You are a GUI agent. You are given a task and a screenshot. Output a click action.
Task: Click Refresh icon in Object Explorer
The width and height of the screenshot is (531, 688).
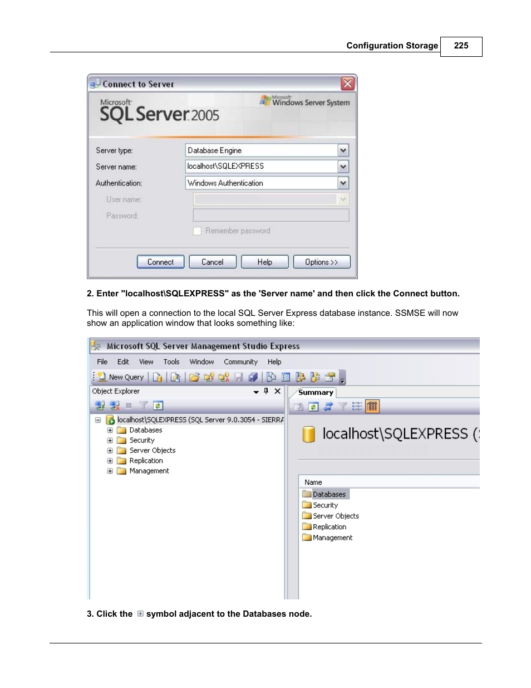point(158,406)
